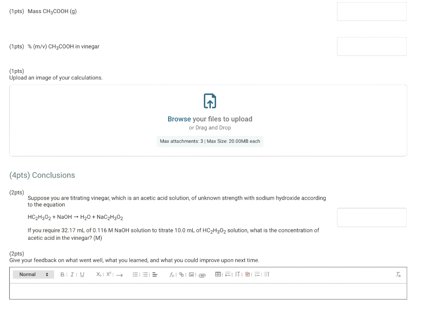
Task: Toggle underline formatting
Action: coord(82,274)
